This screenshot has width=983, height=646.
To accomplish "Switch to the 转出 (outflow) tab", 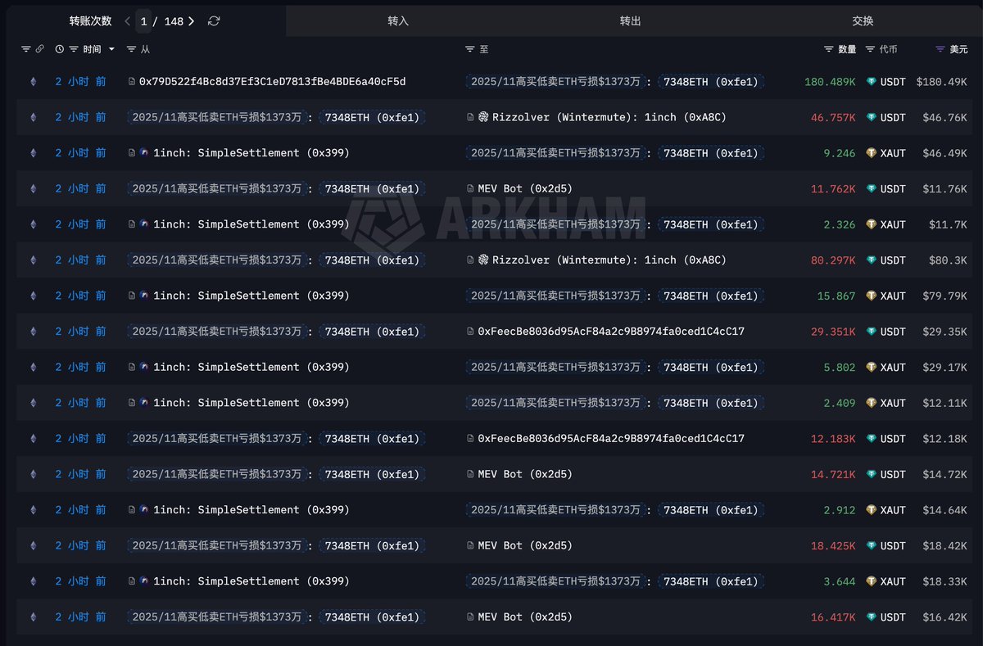I will 631,21.
